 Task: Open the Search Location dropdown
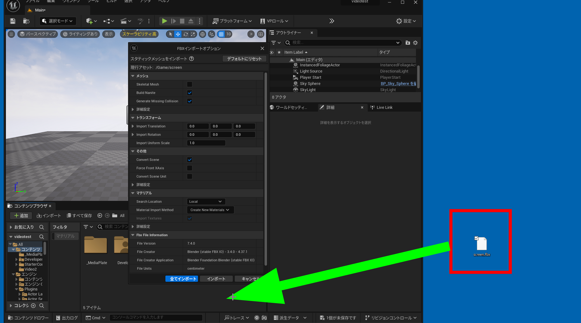[x=206, y=201]
